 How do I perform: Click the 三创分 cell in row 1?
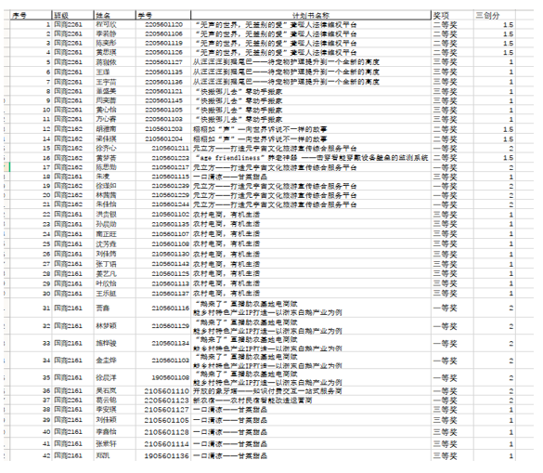coord(495,24)
